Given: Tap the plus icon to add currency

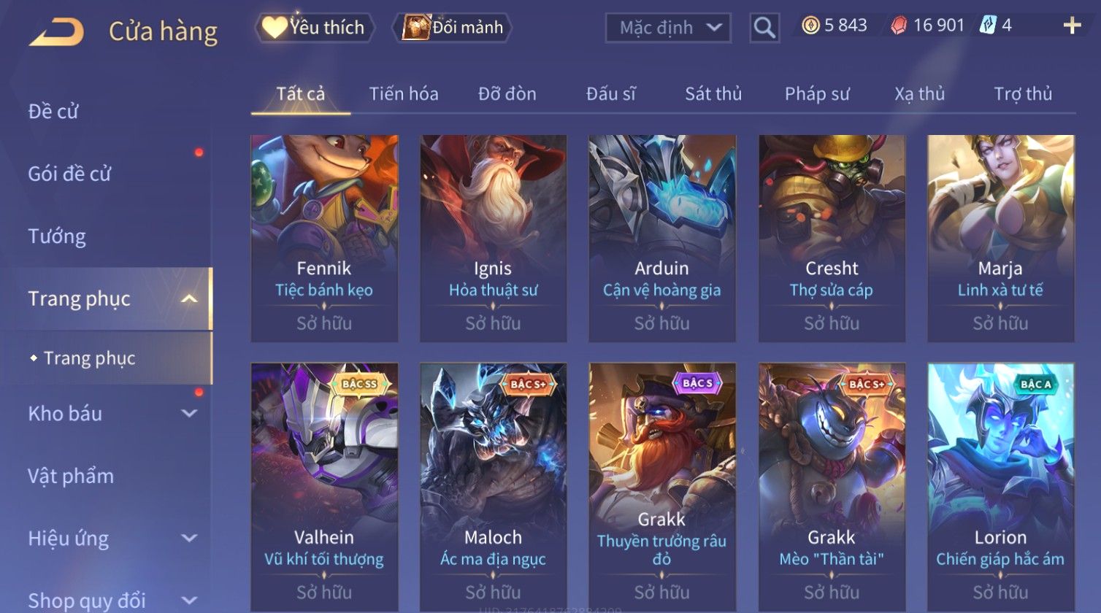Looking at the screenshot, I should pyautogui.click(x=1072, y=26).
